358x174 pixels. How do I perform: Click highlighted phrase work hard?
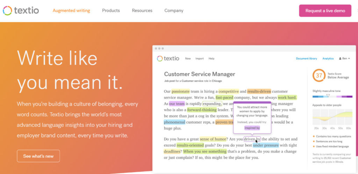click(287, 98)
